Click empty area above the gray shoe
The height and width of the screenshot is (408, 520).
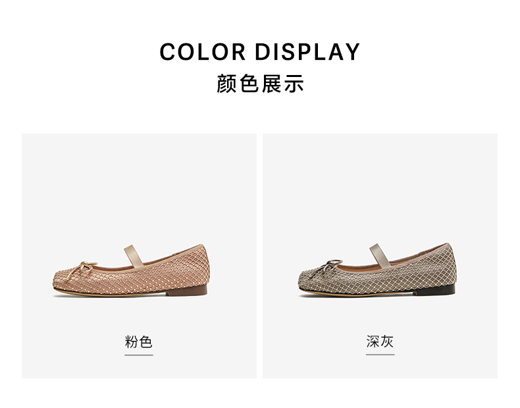click(380, 186)
